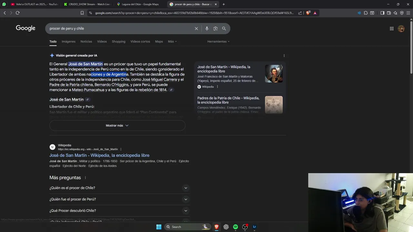Switch to CRUDO_SHOW Stream browser tab
Image resolution: width=413 pixels, height=232 pixels.
point(87,4)
